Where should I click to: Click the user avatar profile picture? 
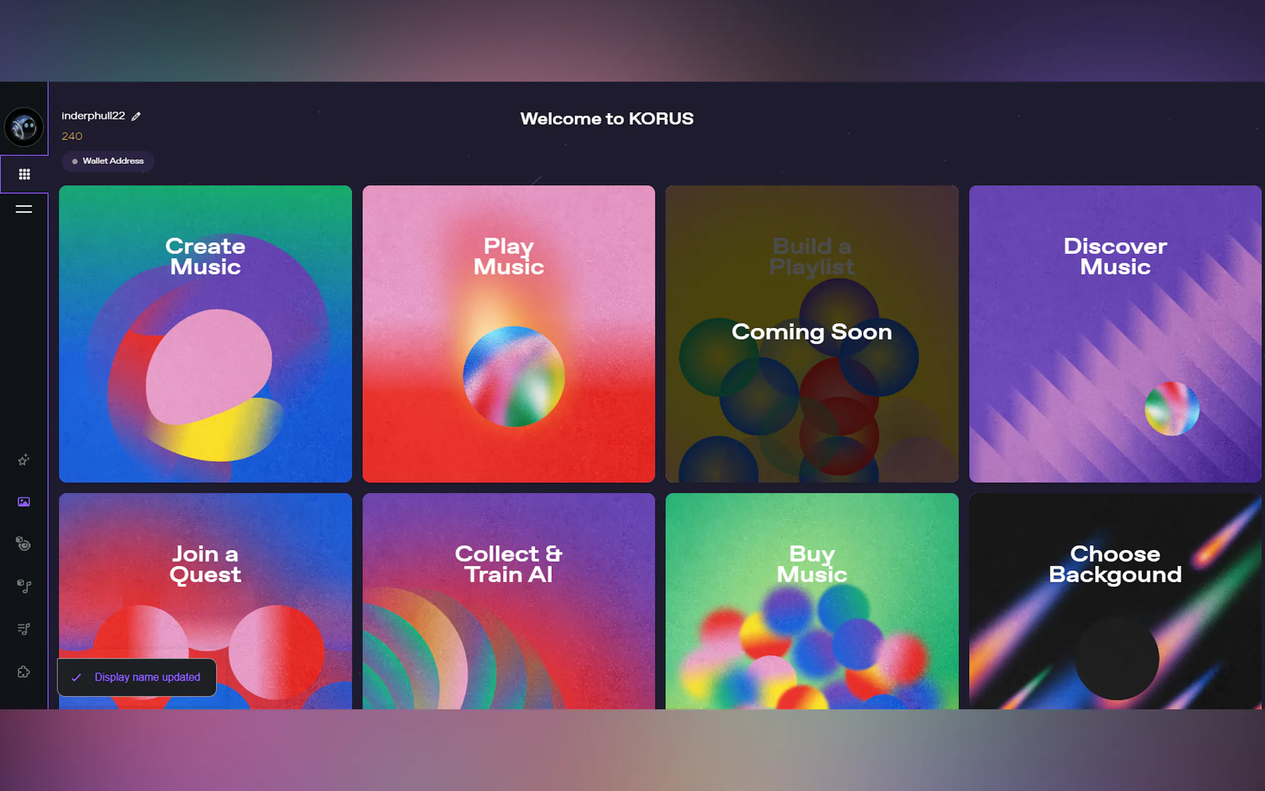point(23,127)
